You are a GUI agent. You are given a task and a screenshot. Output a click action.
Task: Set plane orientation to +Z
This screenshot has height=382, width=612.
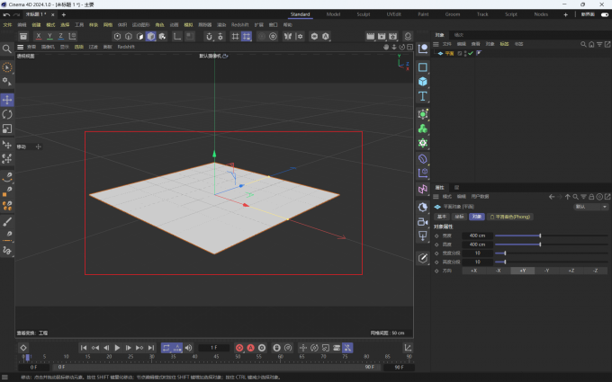(x=571, y=271)
